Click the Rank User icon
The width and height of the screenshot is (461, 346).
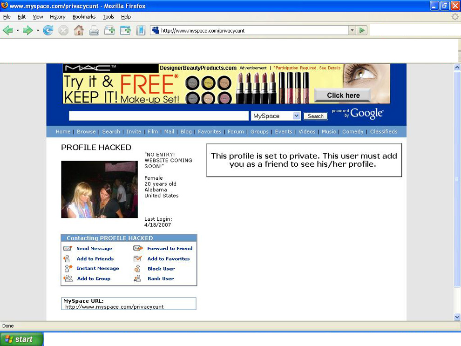[137, 278]
